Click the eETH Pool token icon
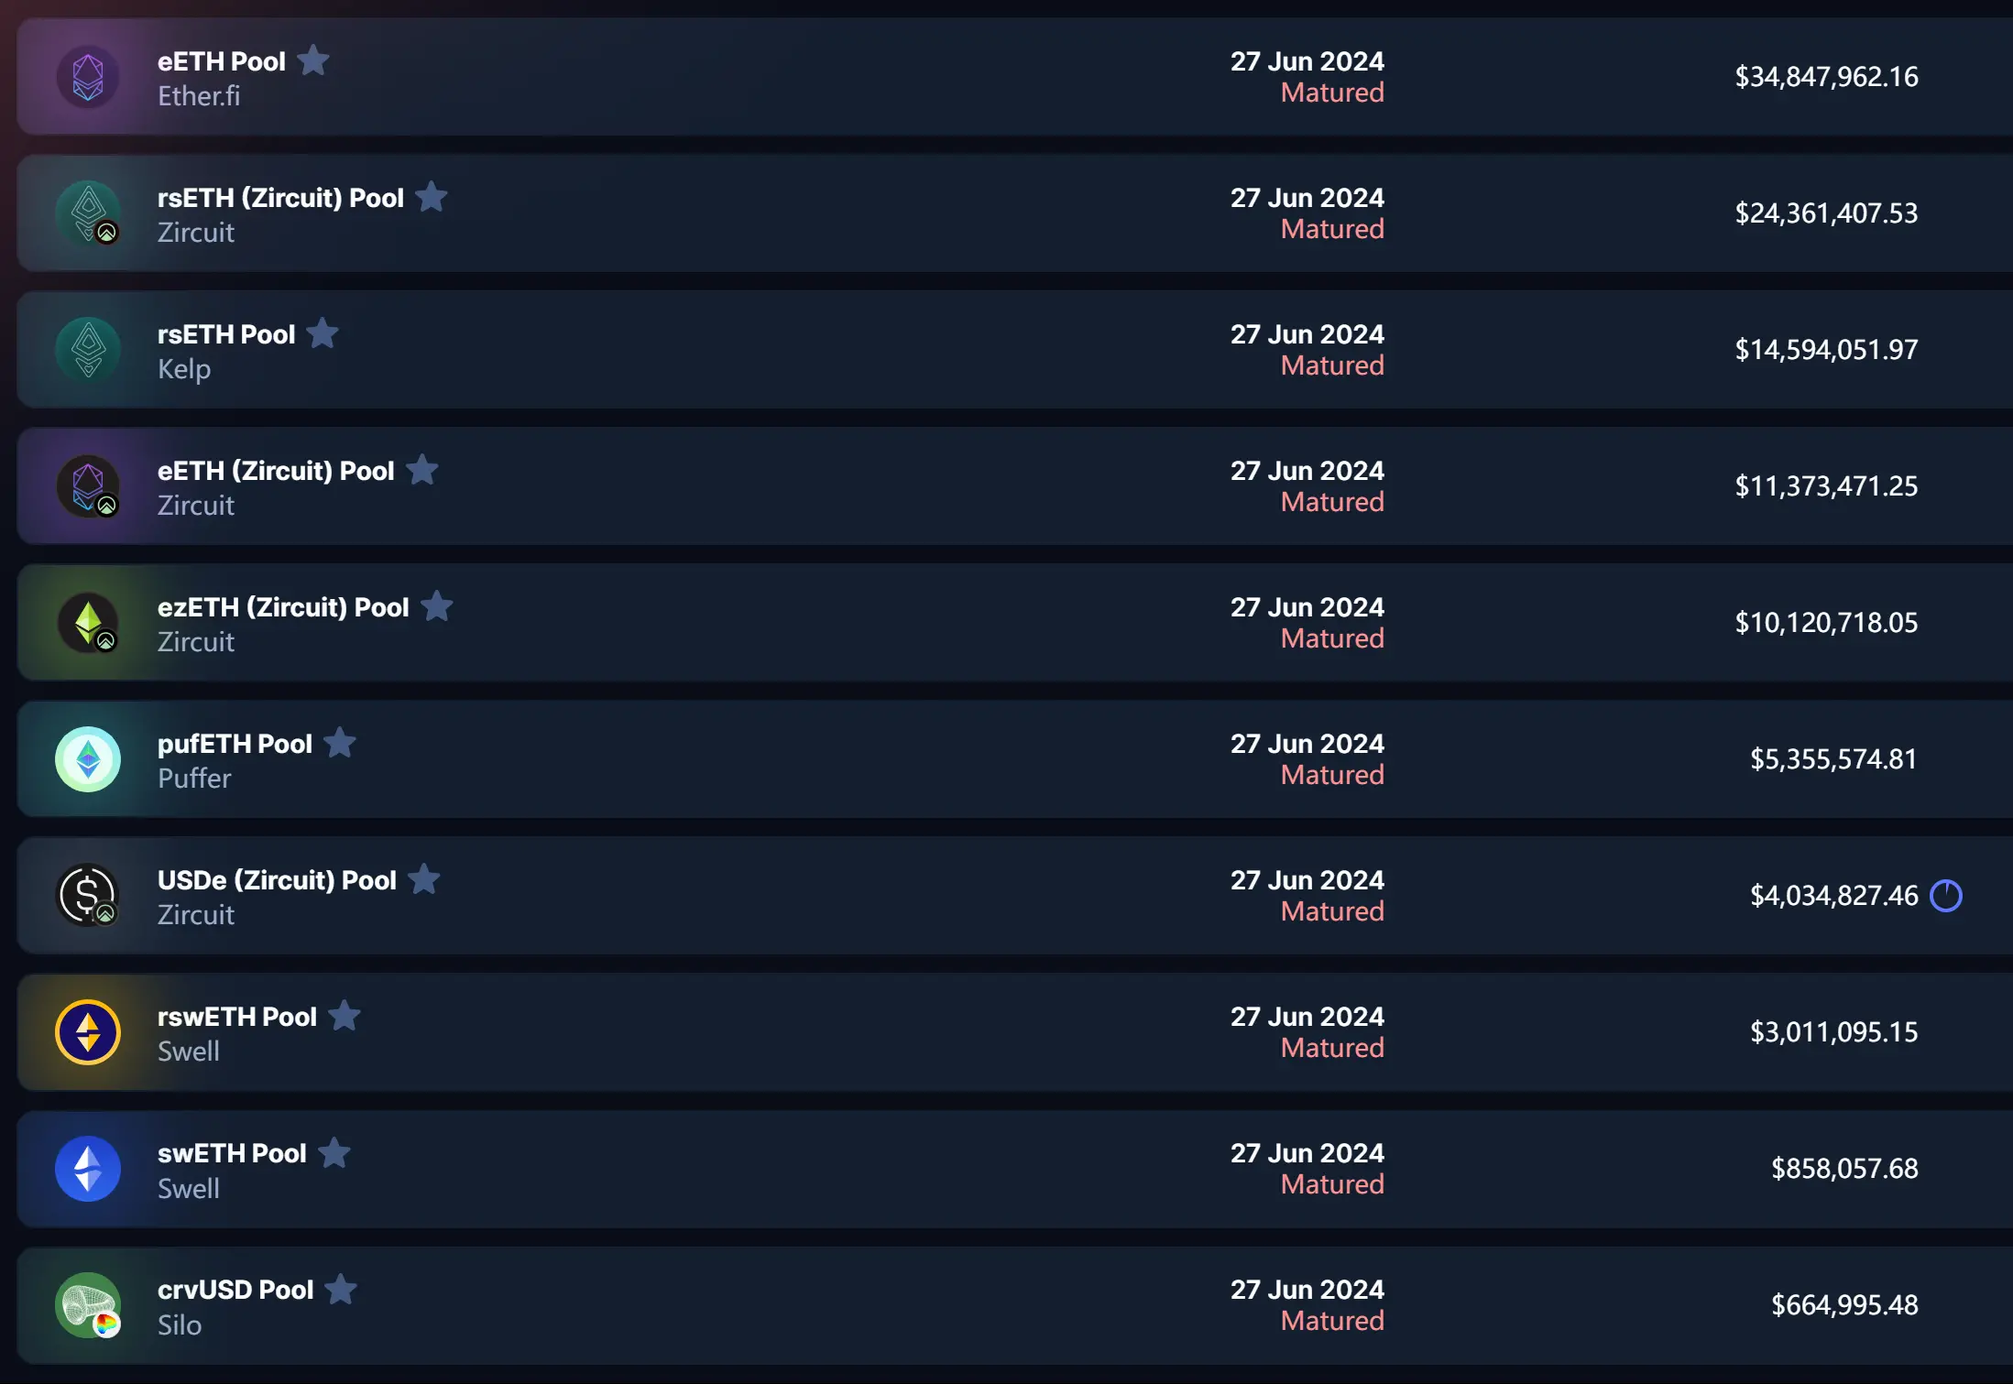The width and height of the screenshot is (2013, 1384). point(88,77)
